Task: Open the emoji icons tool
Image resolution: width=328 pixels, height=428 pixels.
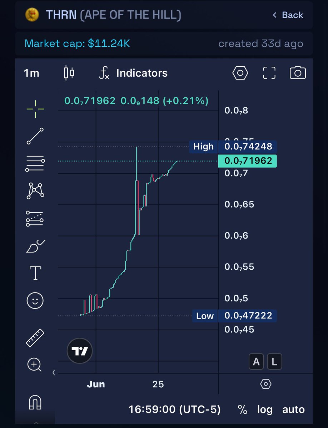Action: (35, 301)
